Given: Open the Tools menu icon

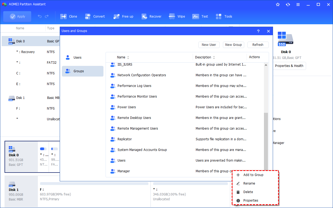Looking at the screenshot, I should pyautogui.click(x=219, y=17).
